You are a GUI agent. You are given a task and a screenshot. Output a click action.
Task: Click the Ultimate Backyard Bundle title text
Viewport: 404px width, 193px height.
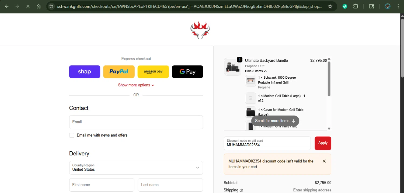coord(266,61)
